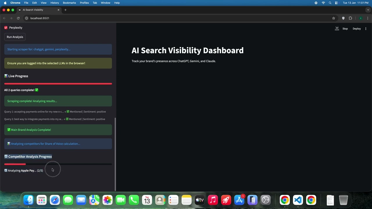Click the Query 1 result line
This screenshot has width=372, height=209.
coord(55,112)
